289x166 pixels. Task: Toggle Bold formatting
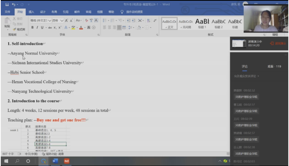pos(32,28)
